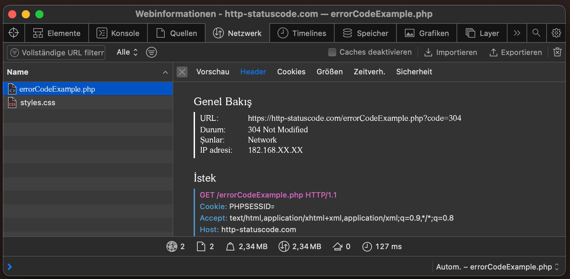Focus the console prompt chevron
This screenshot has height=279, width=570.
click(x=10, y=267)
